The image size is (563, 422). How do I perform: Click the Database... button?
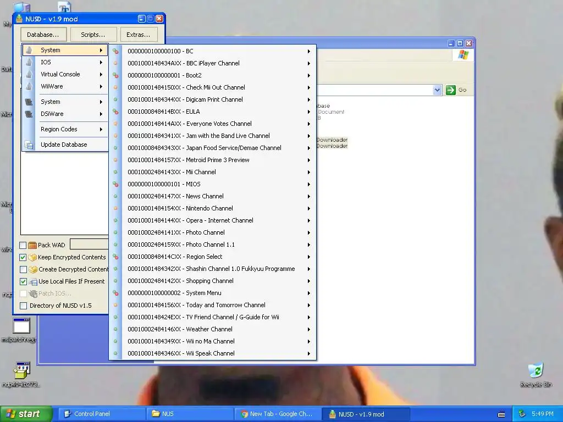pos(43,35)
